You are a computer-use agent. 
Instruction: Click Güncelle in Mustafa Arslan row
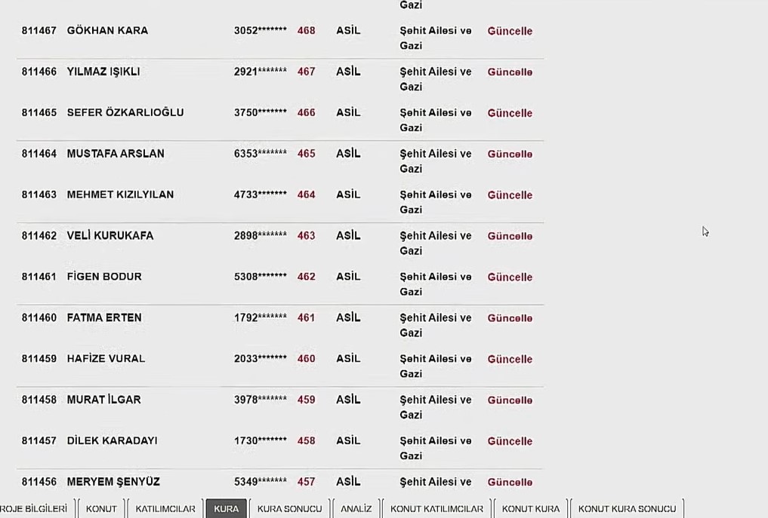[510, 154]
